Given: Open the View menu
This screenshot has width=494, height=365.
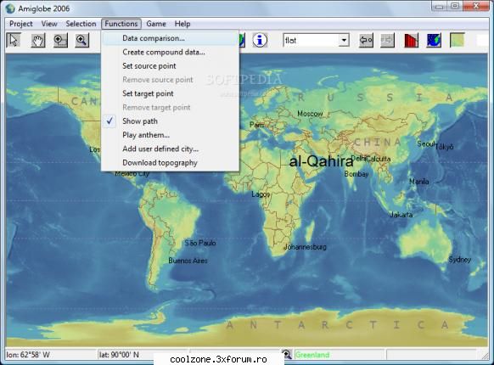Looking at the screenshot, I should (x=49, y=24).
